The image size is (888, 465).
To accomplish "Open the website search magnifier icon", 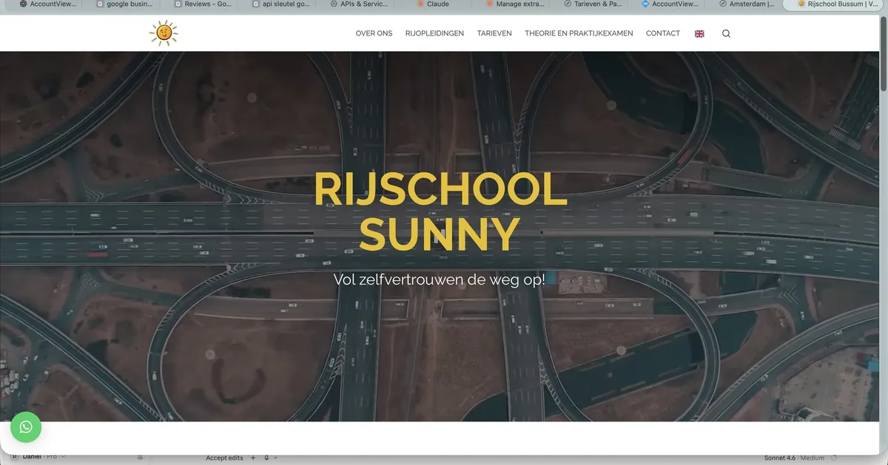I will (726, 33).
